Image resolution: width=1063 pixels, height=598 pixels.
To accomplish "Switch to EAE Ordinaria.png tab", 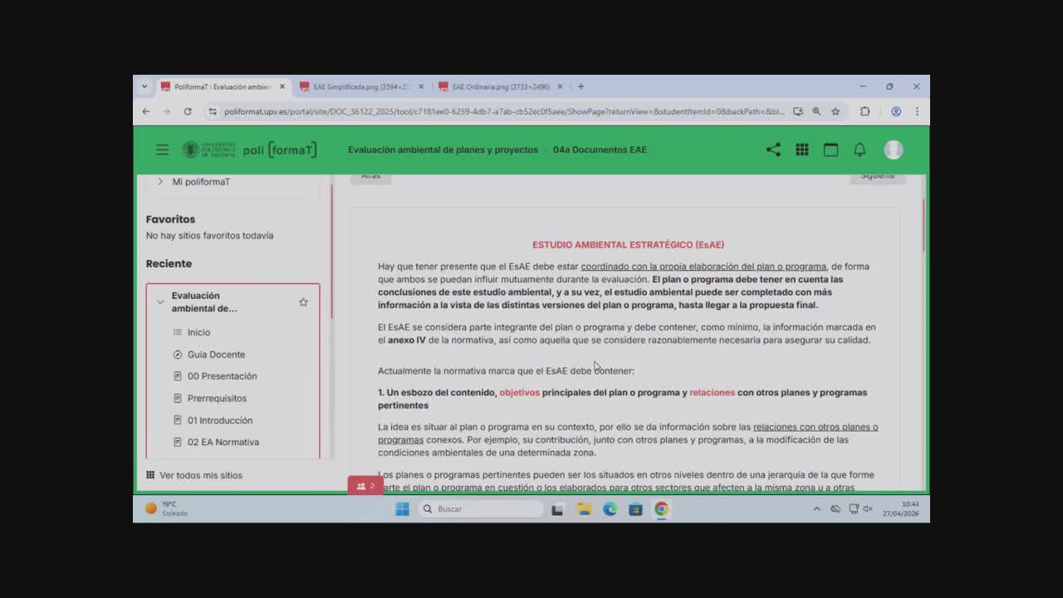I will [x=501, y=86].
